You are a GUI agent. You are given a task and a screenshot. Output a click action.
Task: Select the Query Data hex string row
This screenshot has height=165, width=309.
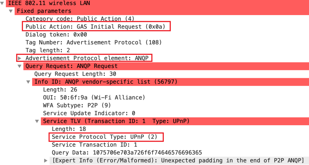pyautogui.click(x=127, y=152)
